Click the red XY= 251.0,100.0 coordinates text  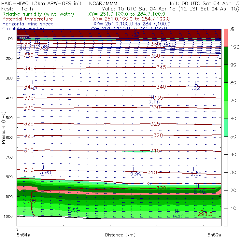(x=131, y=19)
